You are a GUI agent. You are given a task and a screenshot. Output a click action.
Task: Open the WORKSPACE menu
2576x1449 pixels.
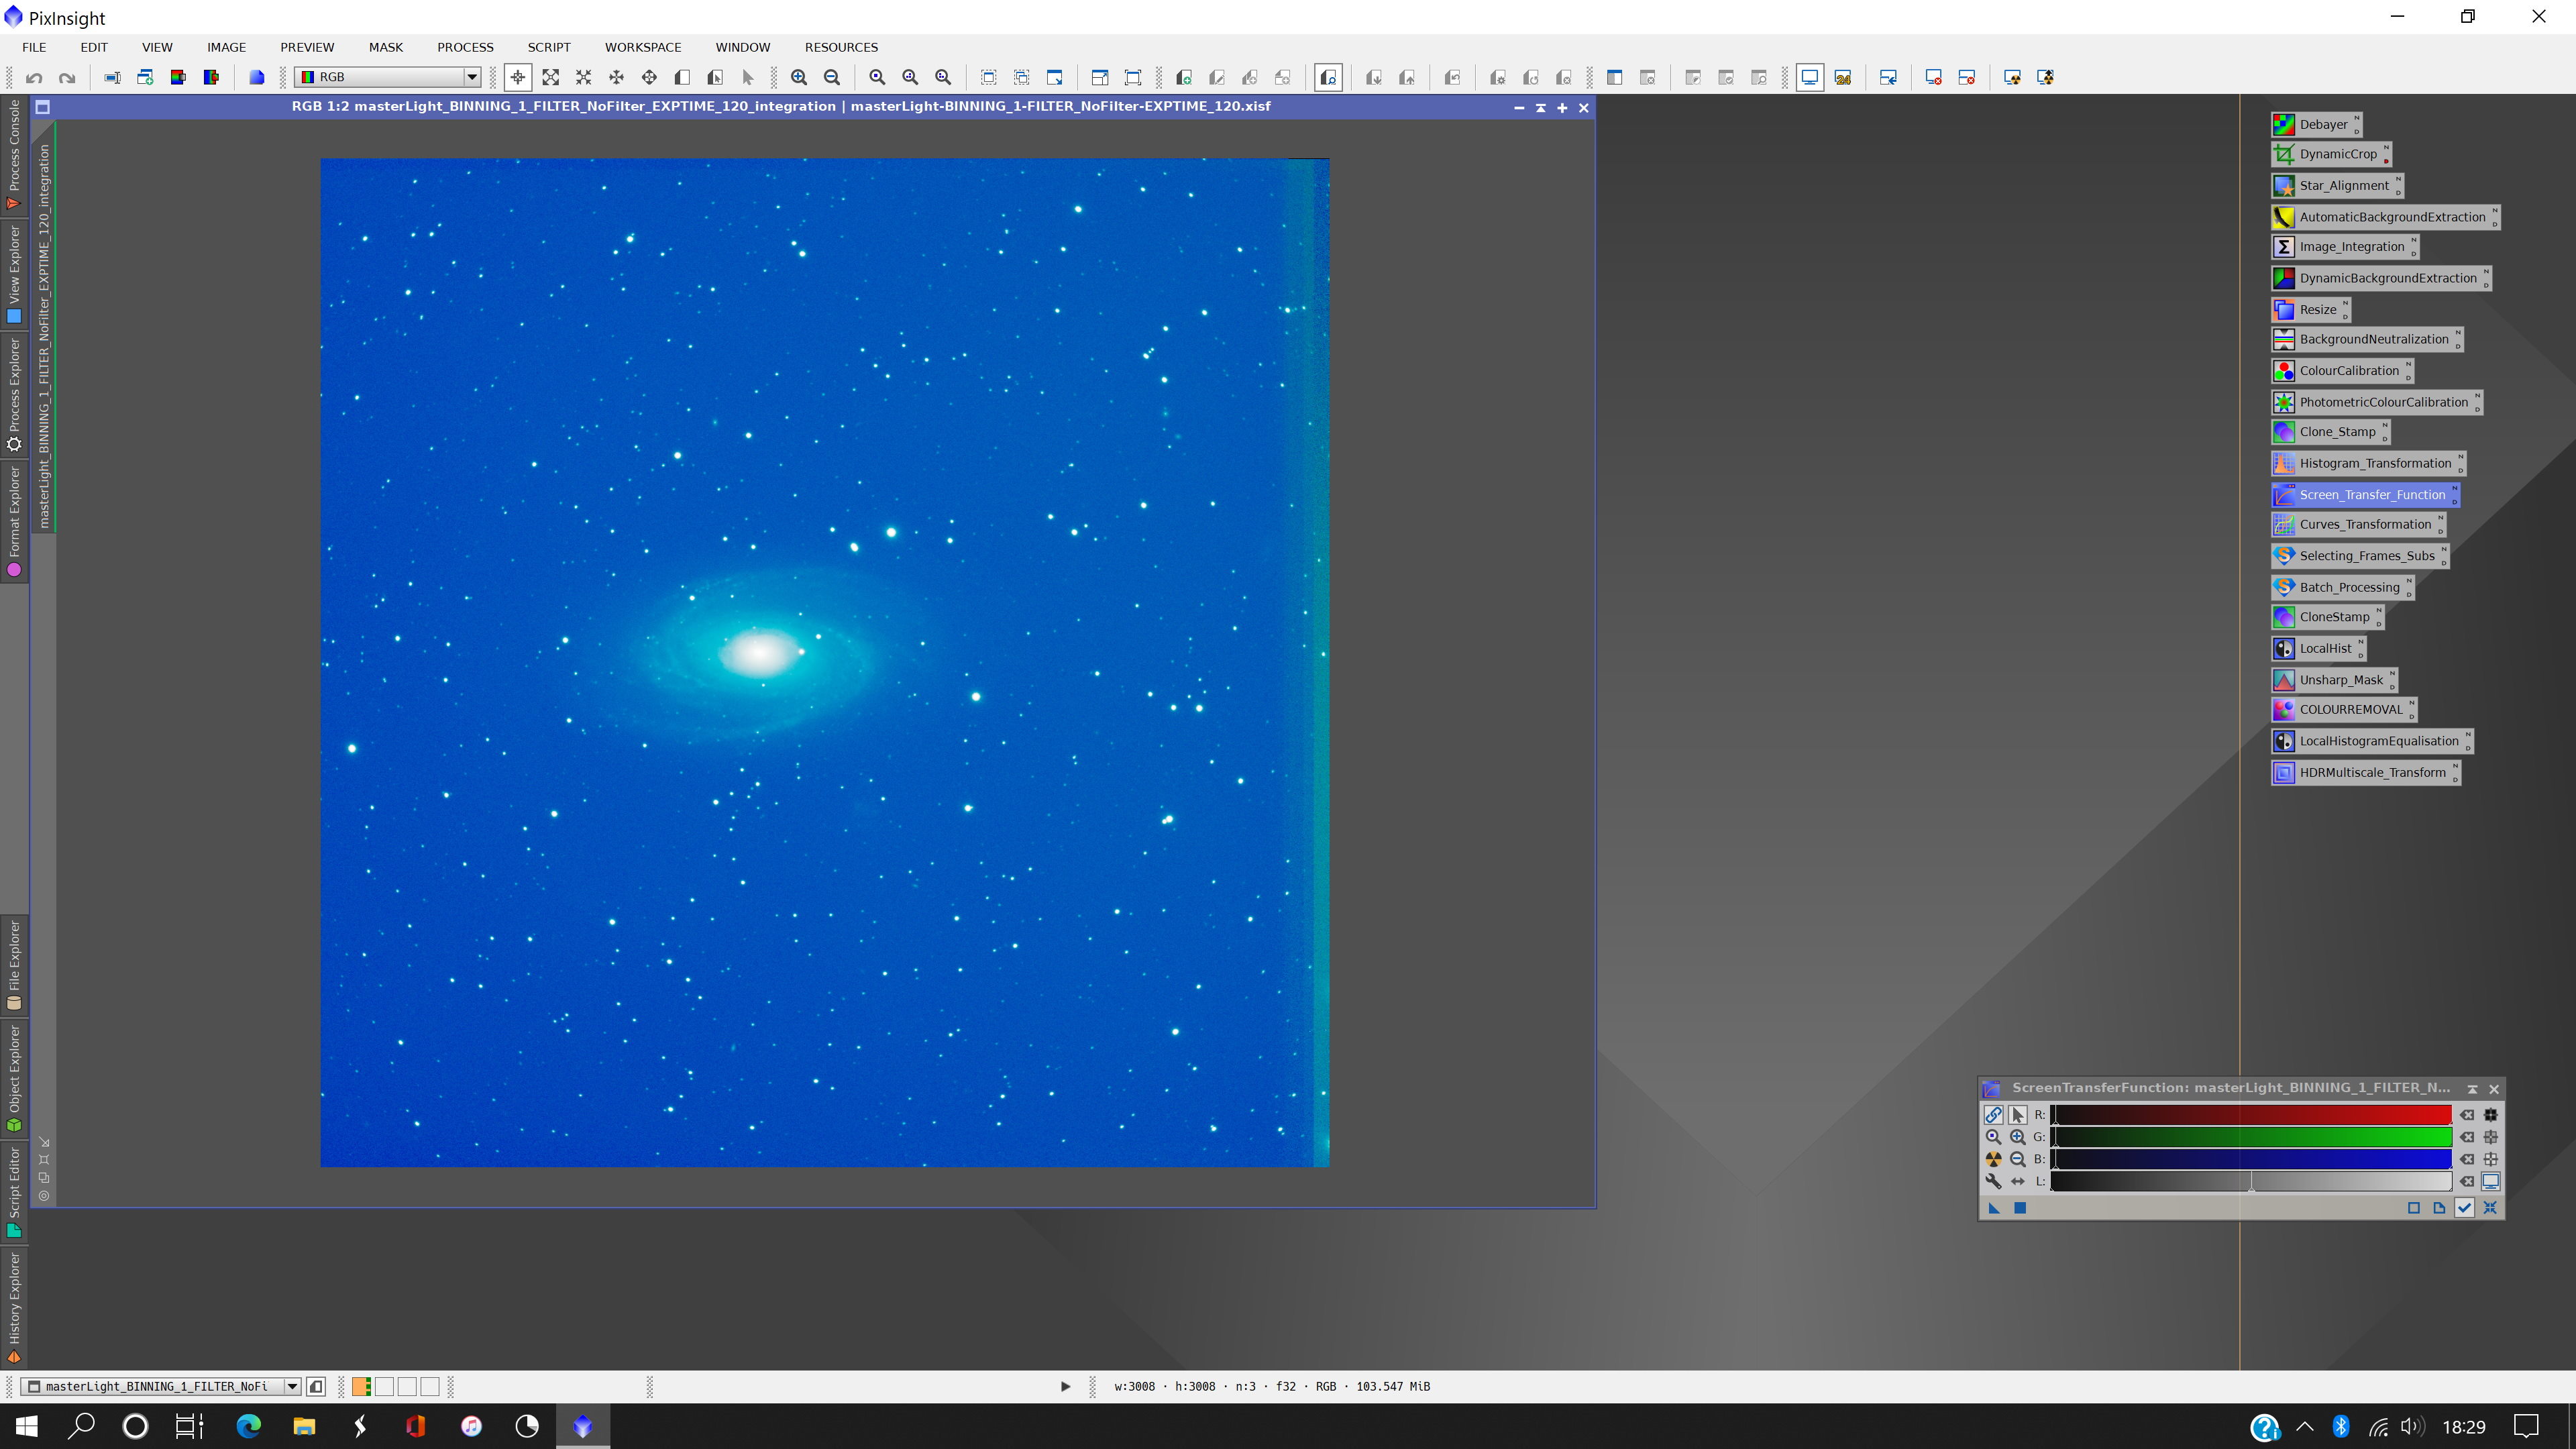[x=643, y=47]
